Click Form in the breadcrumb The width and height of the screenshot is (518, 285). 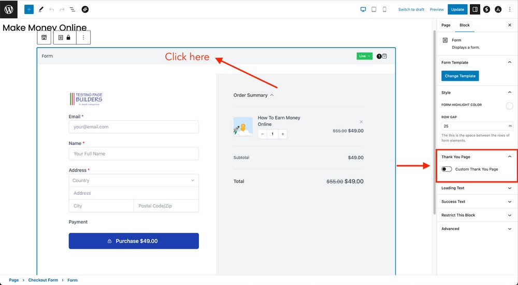point(73,280)
